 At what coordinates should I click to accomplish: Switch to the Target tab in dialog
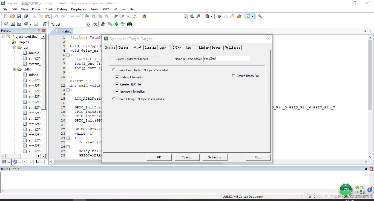coord(123,48)
